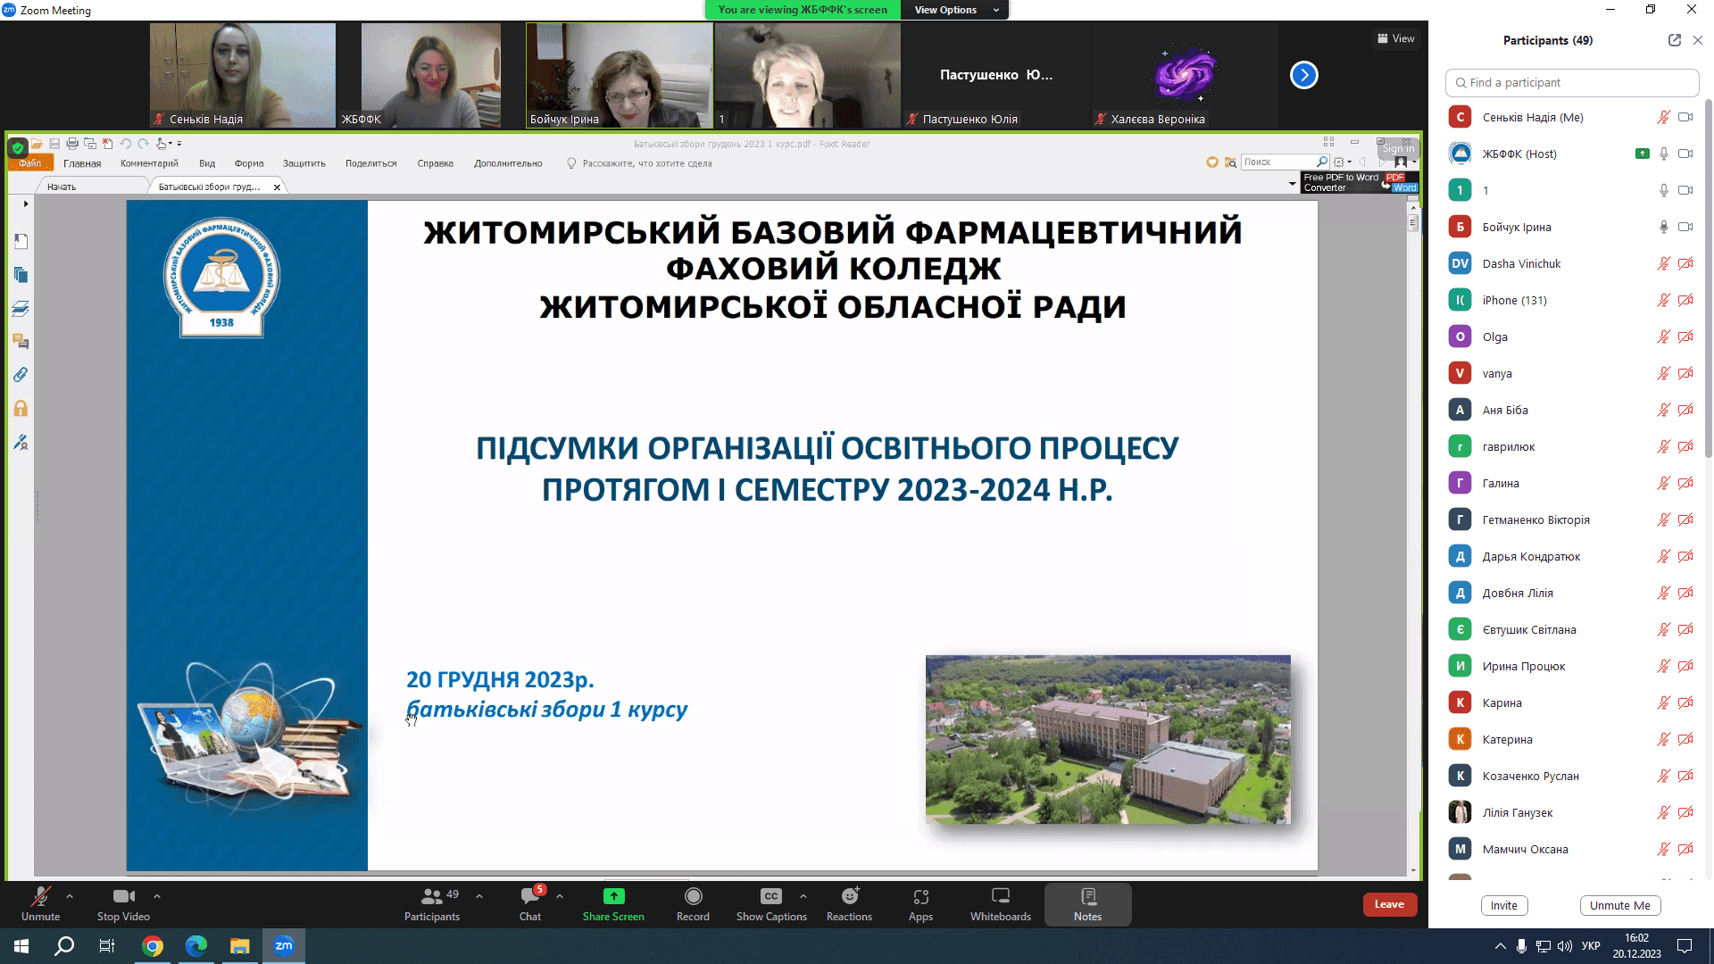Click the View button above gallery

pos(1395,38)
